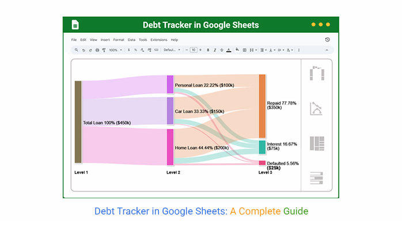Click the print icon in toolbar
The width and height of the screenshot is (402, 230).
[x=97, y=50]
